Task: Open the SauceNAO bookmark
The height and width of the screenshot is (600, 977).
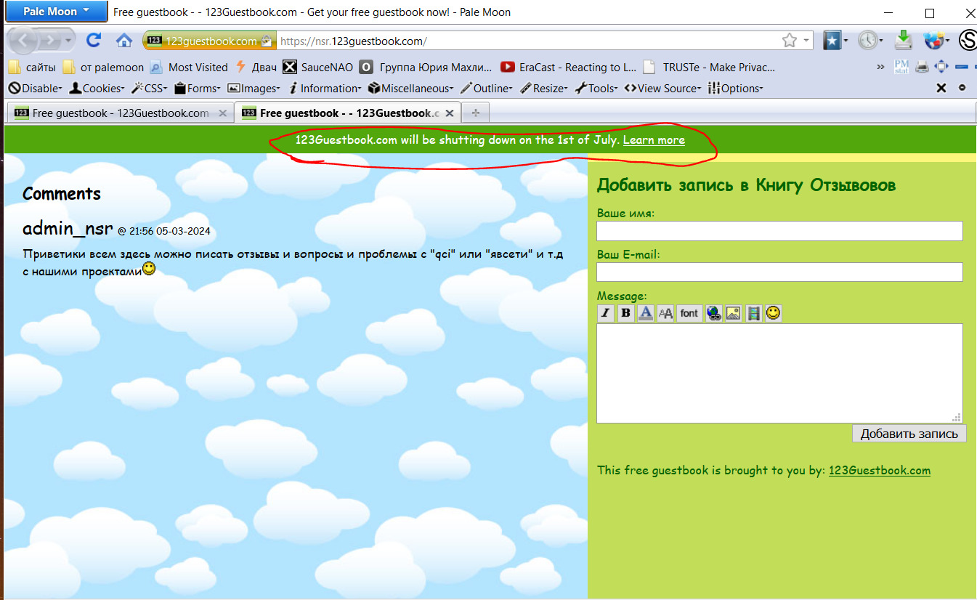Action: tap(317, 67)
